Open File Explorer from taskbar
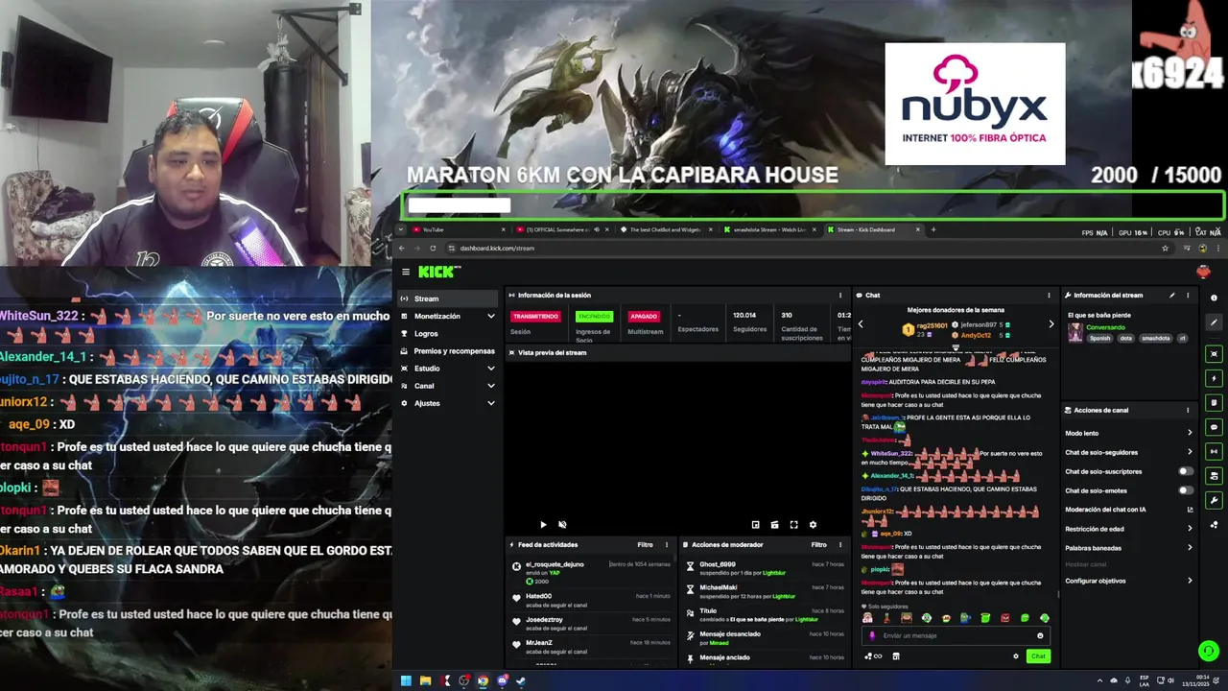 click(426, 681)
